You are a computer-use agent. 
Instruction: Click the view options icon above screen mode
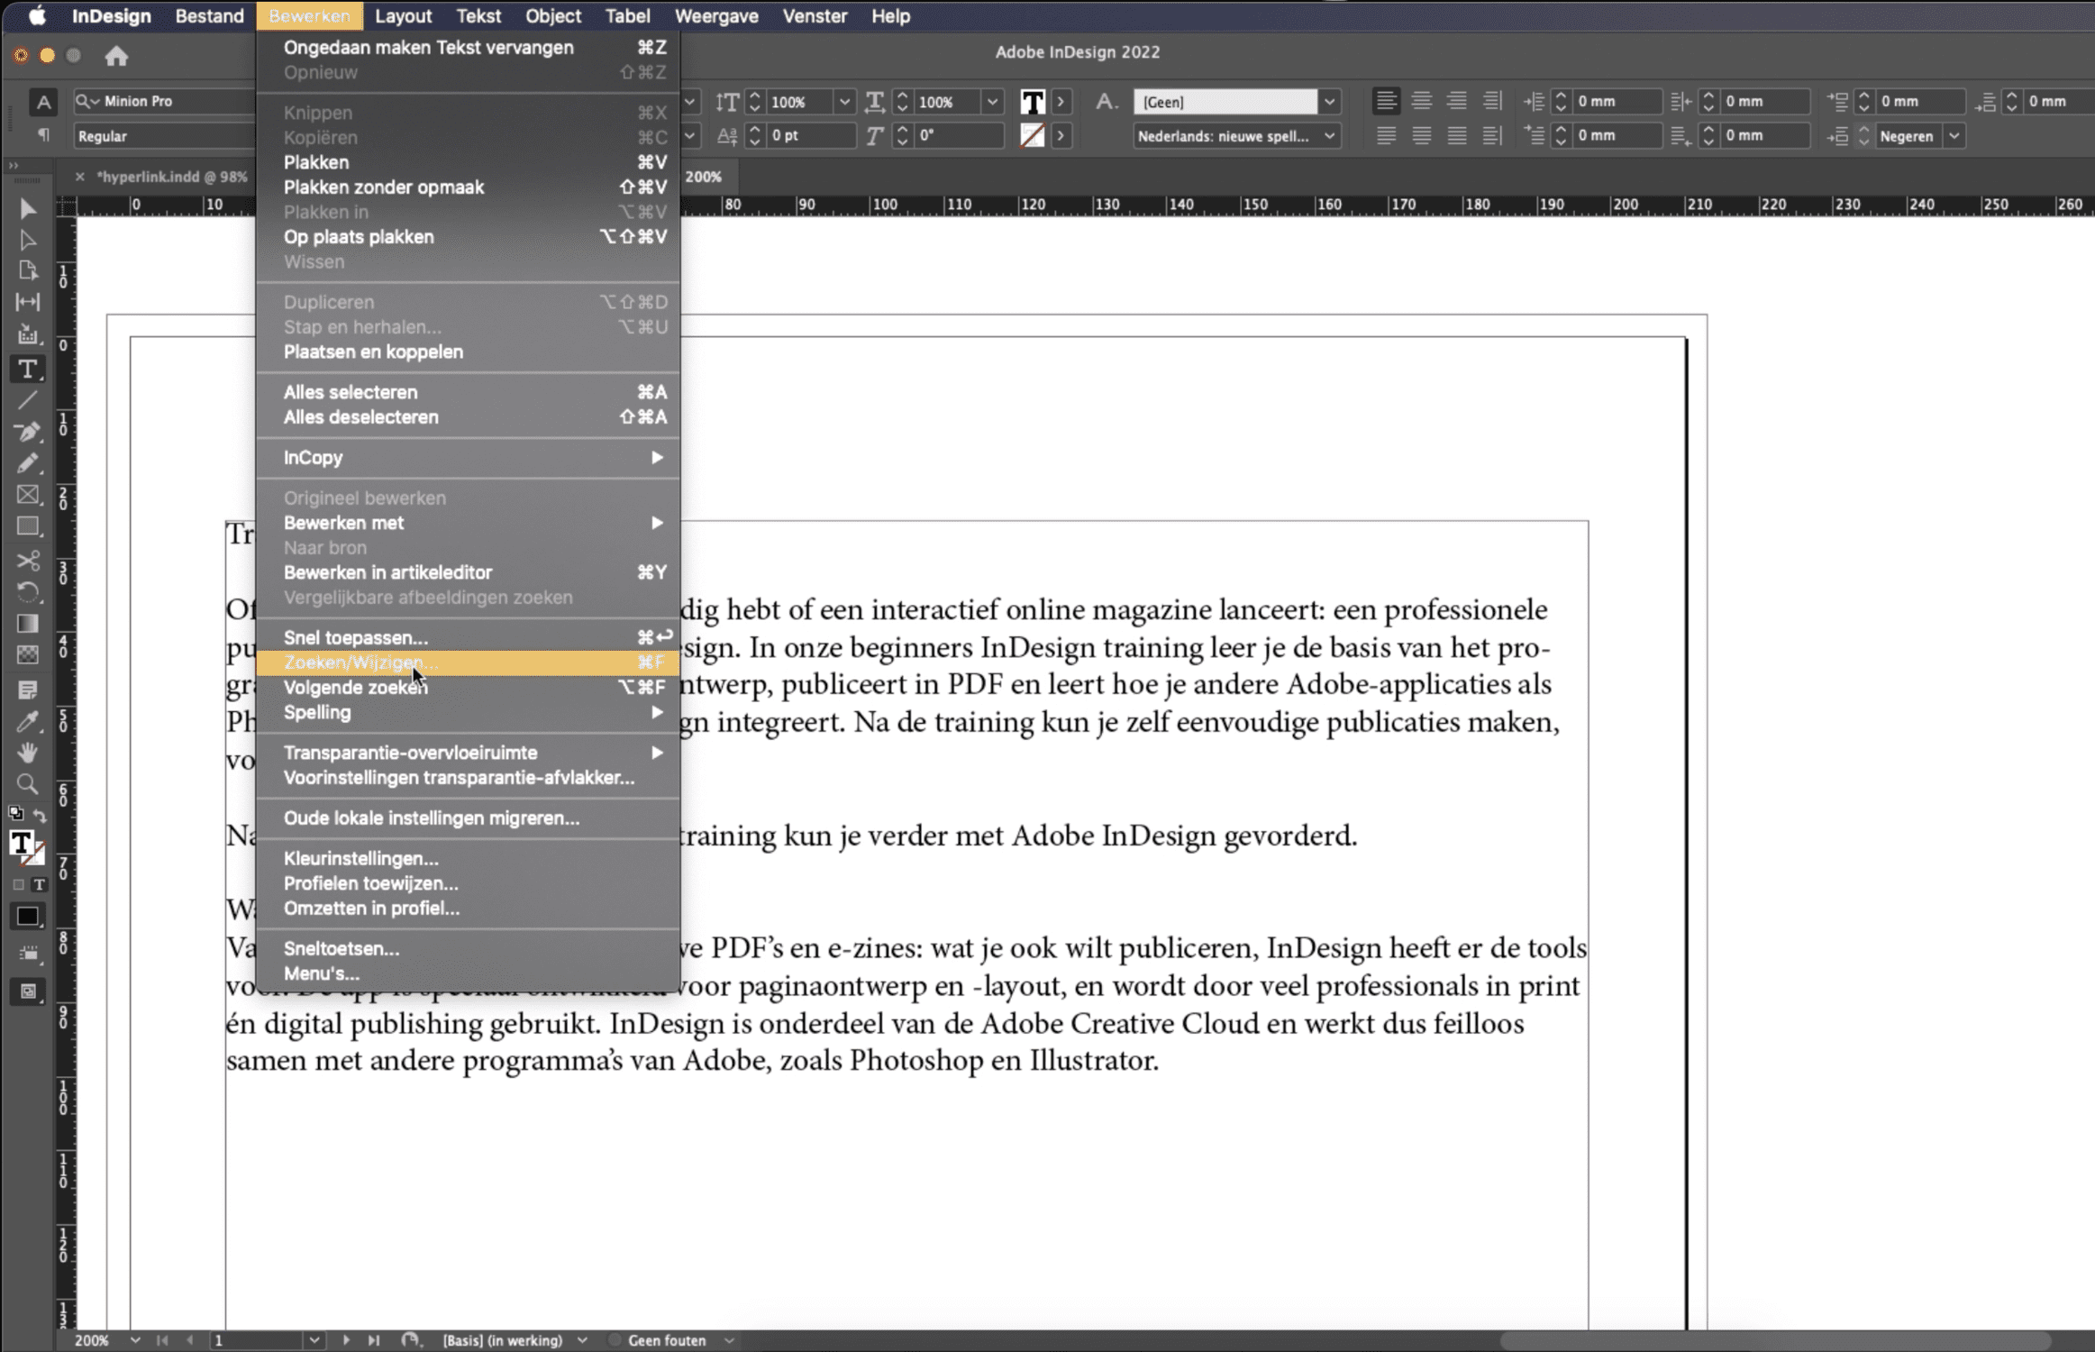[x=28, y=955]
